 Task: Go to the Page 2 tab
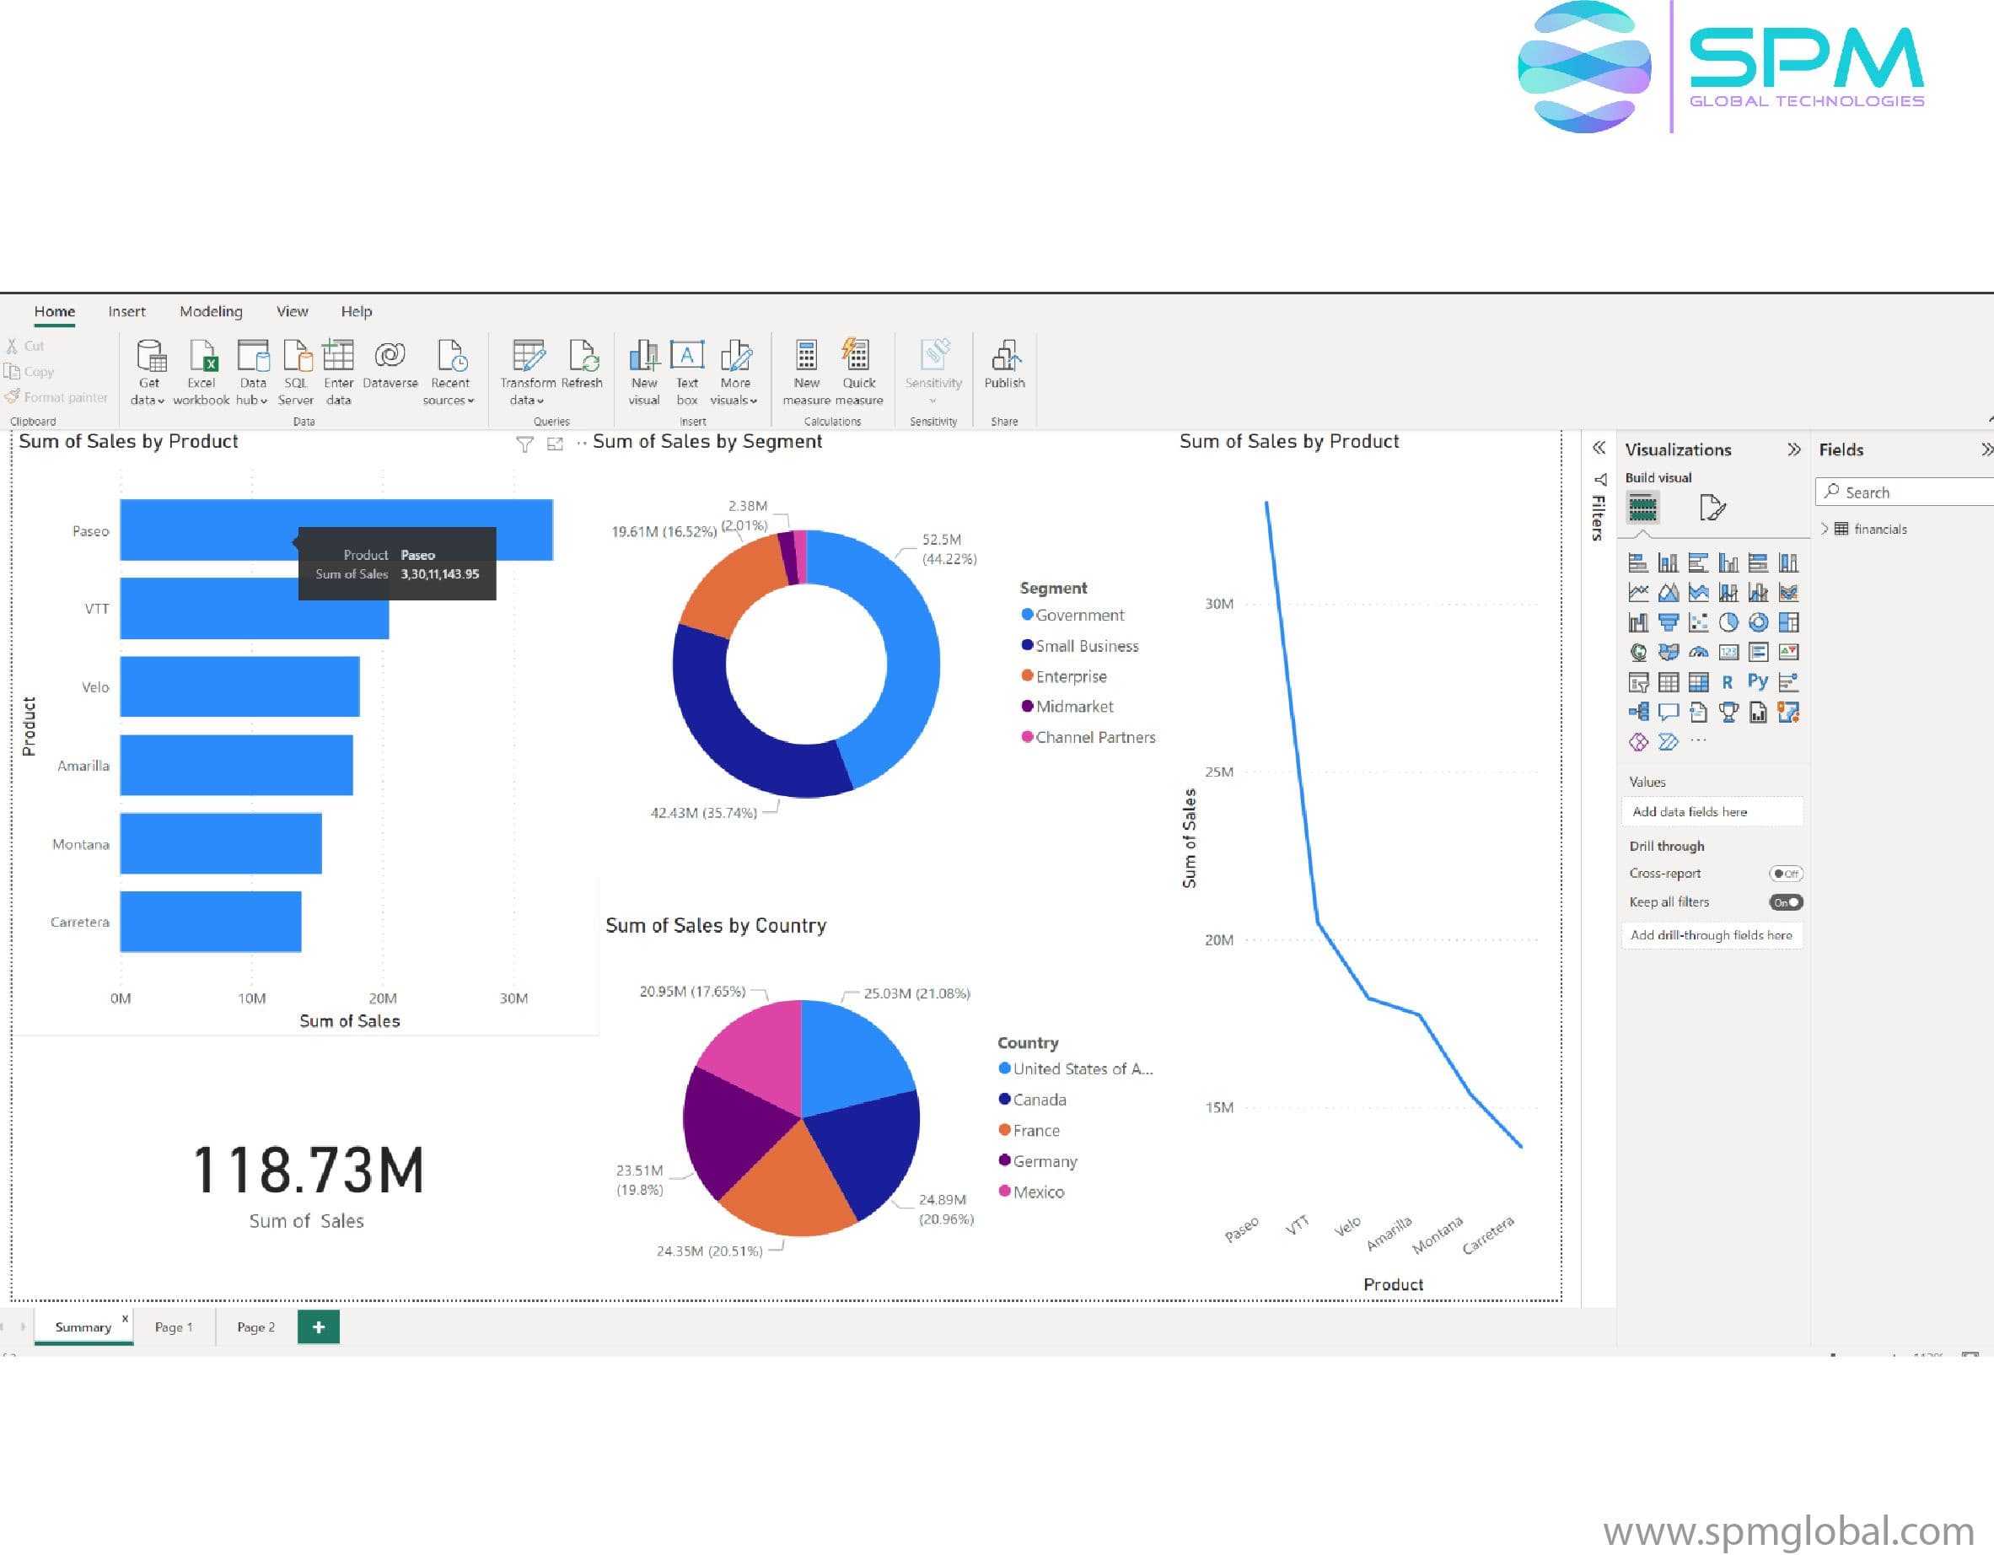point(255,1326)
